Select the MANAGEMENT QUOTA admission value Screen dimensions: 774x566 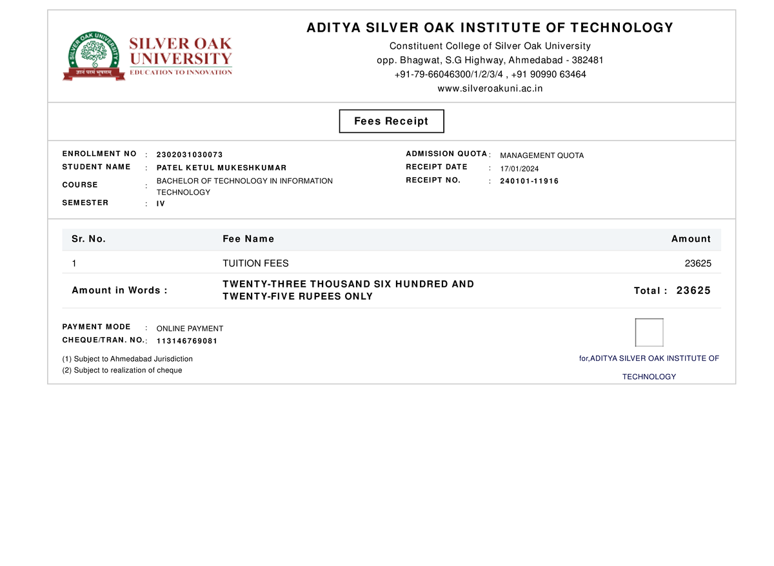tap(542, 155)
